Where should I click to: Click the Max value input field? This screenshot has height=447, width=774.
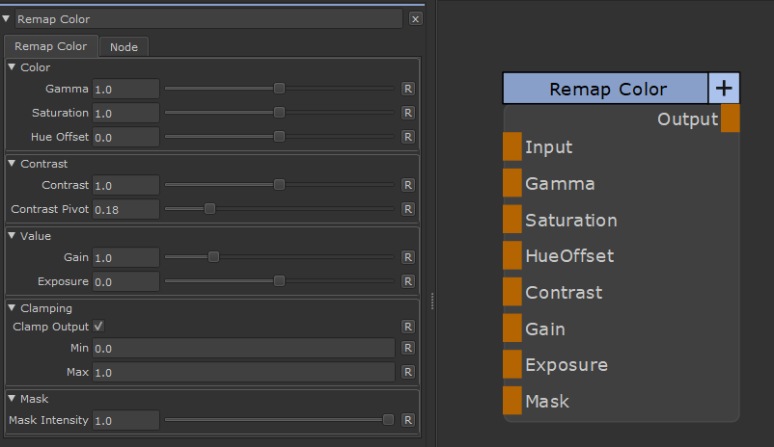(243, 372)
